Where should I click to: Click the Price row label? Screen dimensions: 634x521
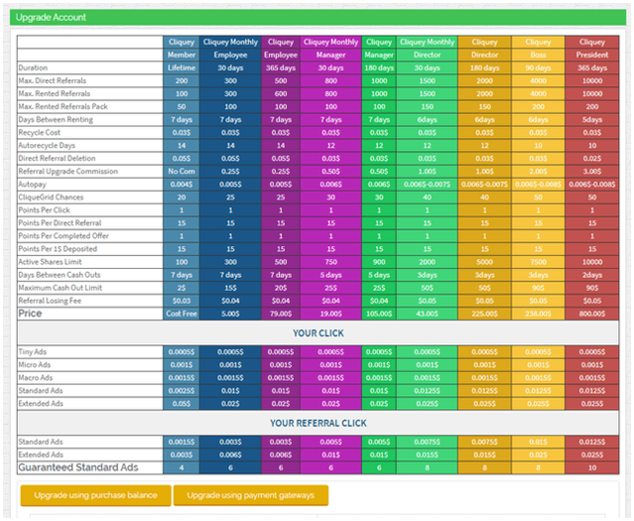[x=30, y=314]
